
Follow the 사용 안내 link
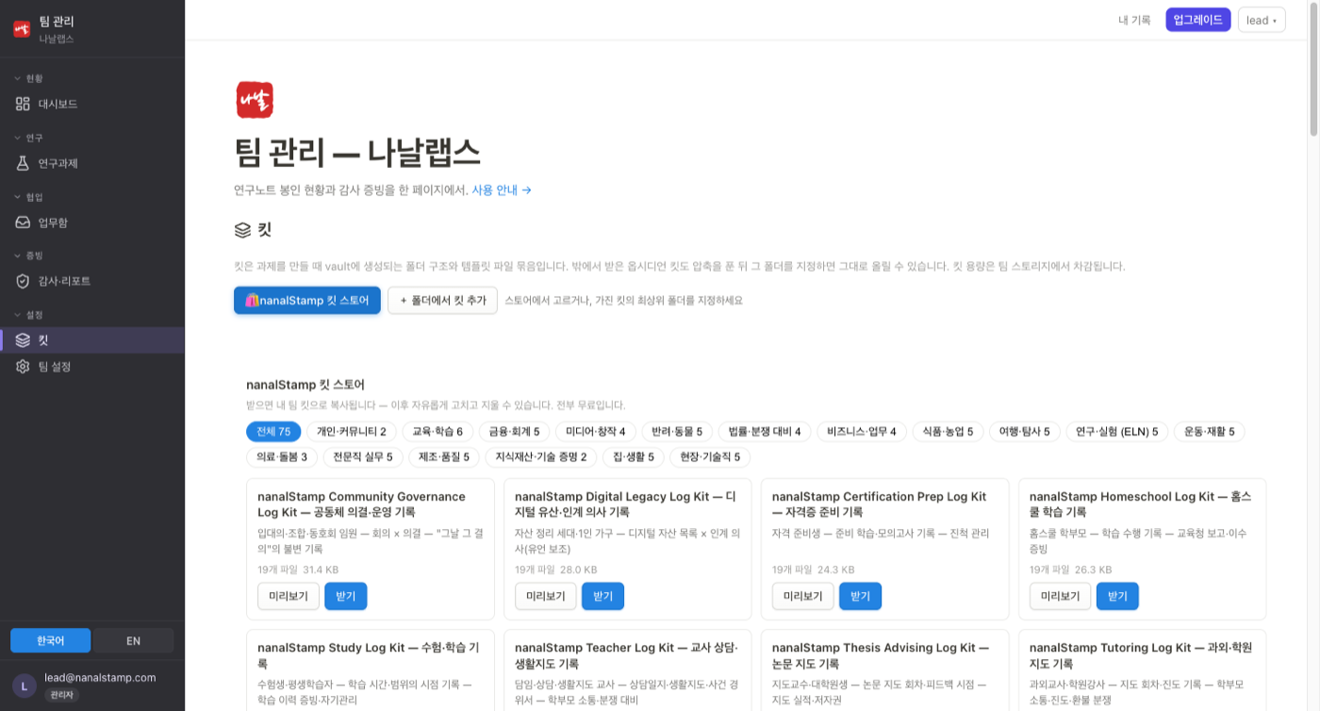pos(502,190)
